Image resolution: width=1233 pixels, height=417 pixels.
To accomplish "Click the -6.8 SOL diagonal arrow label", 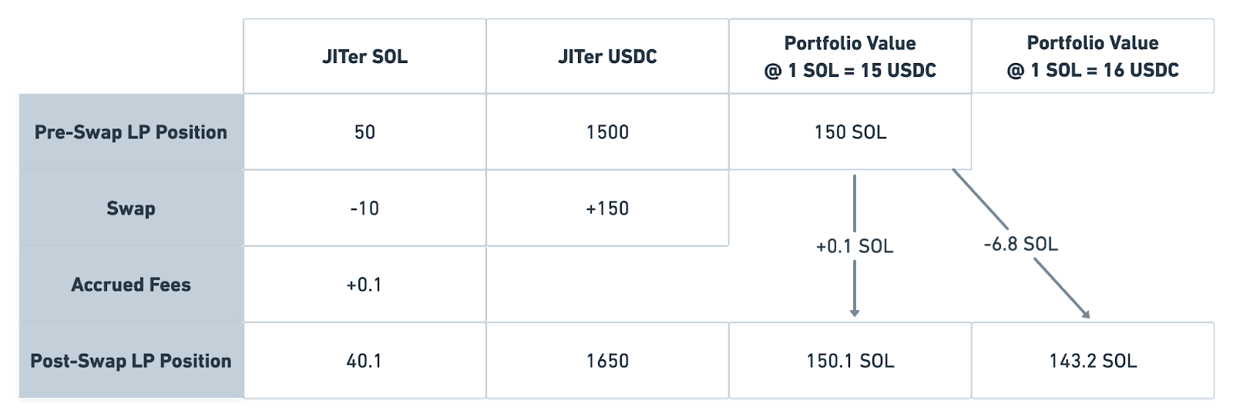I will (1020, 245).
